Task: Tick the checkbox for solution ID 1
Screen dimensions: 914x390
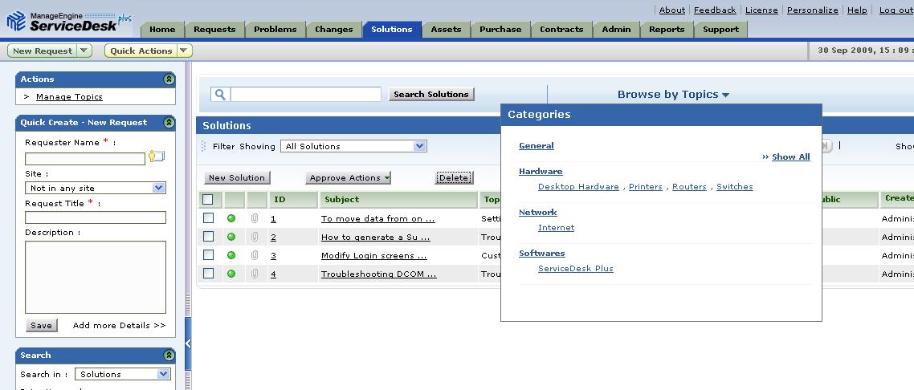Action: tap(209, 218)
